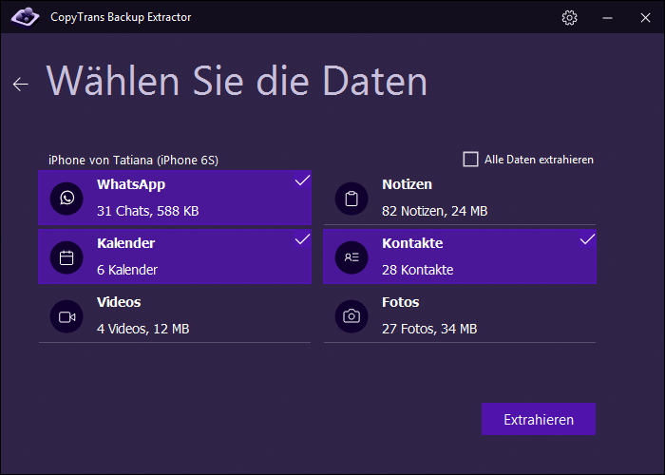Click the CopyTrans Backup Extractor logo
Viewport: 665px width, 475px height.
pos(25,17)
